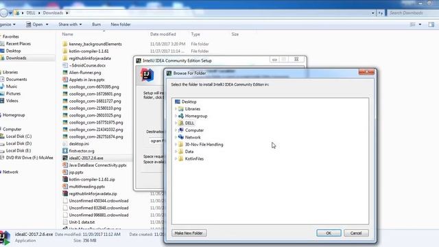Select kotlin-compiler-1.1.61.zip file

92,180
